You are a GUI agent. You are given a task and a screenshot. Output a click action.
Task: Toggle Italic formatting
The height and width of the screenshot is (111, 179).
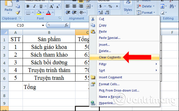(34, 6)
